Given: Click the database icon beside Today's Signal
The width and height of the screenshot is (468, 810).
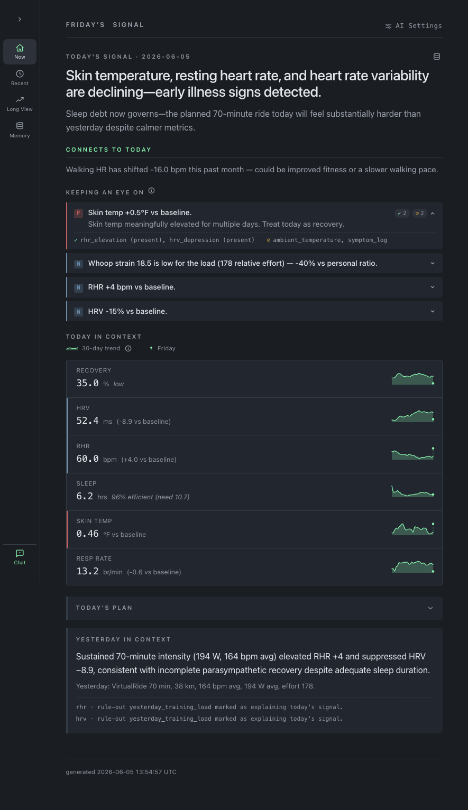Looking at the screenshot, I should (x=436, y=57).
